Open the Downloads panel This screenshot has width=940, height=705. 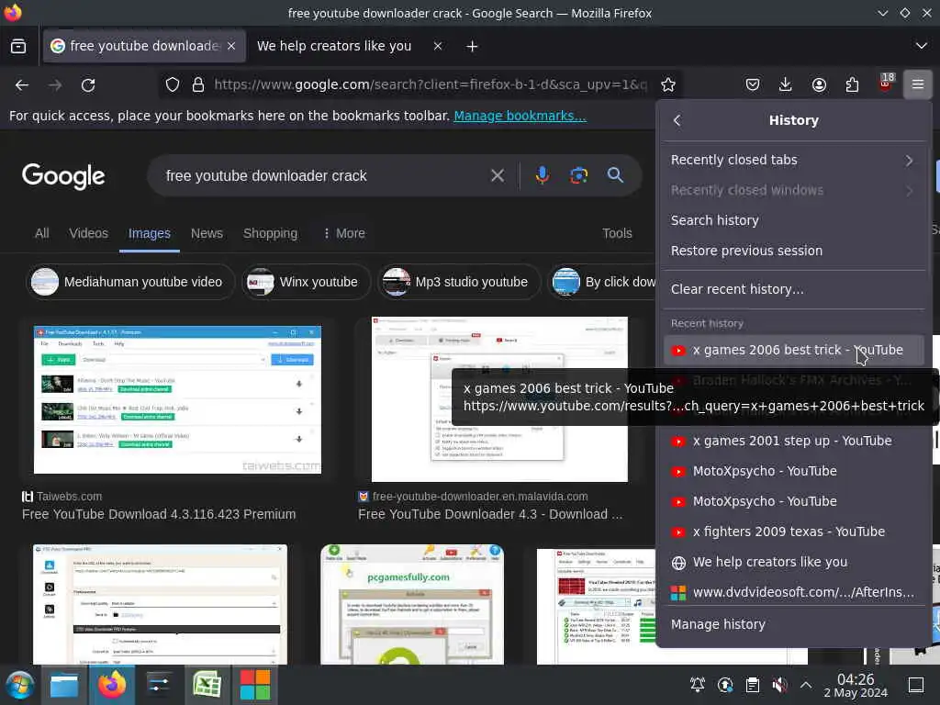785,84
